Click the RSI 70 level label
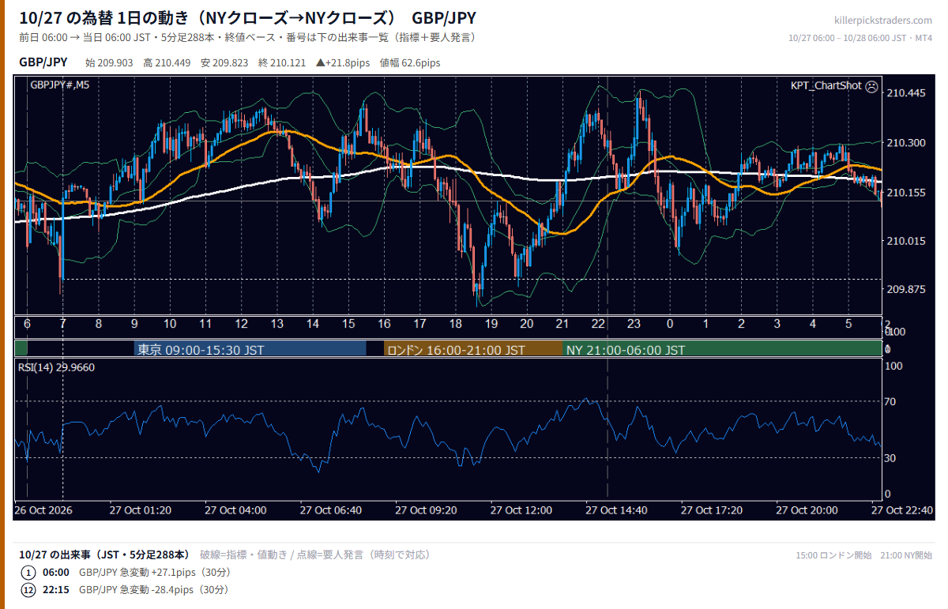 890,402
